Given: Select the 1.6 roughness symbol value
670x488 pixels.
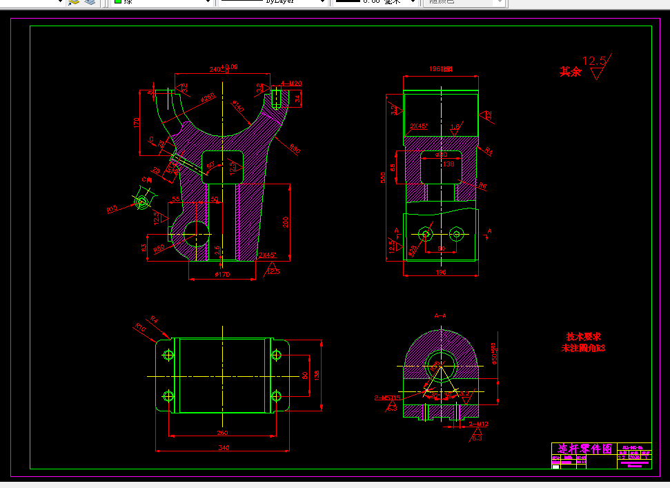Looking at the screenshot, I should point(455,127).
